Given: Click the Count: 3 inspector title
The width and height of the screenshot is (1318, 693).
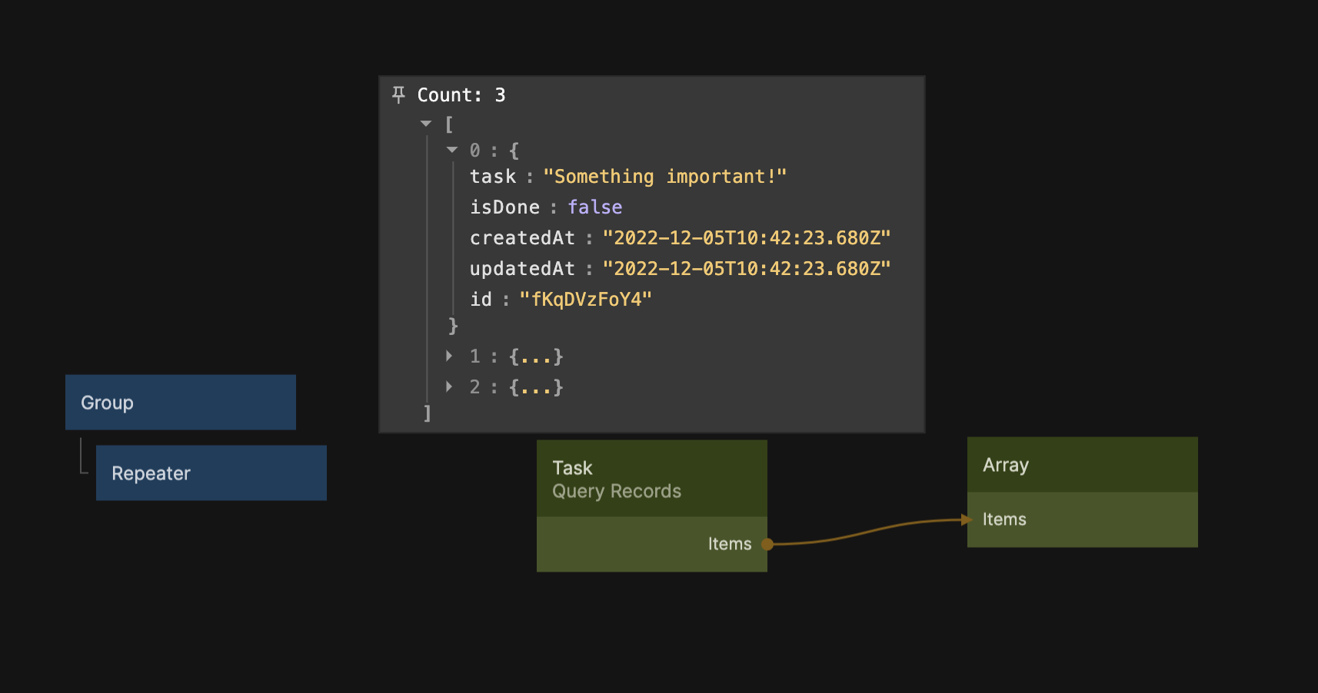Looking at the screenshot, I should (461, 95).
